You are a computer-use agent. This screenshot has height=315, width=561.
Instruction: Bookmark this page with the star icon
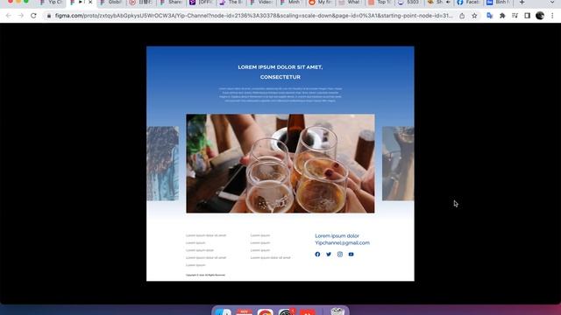coord(474,16)
